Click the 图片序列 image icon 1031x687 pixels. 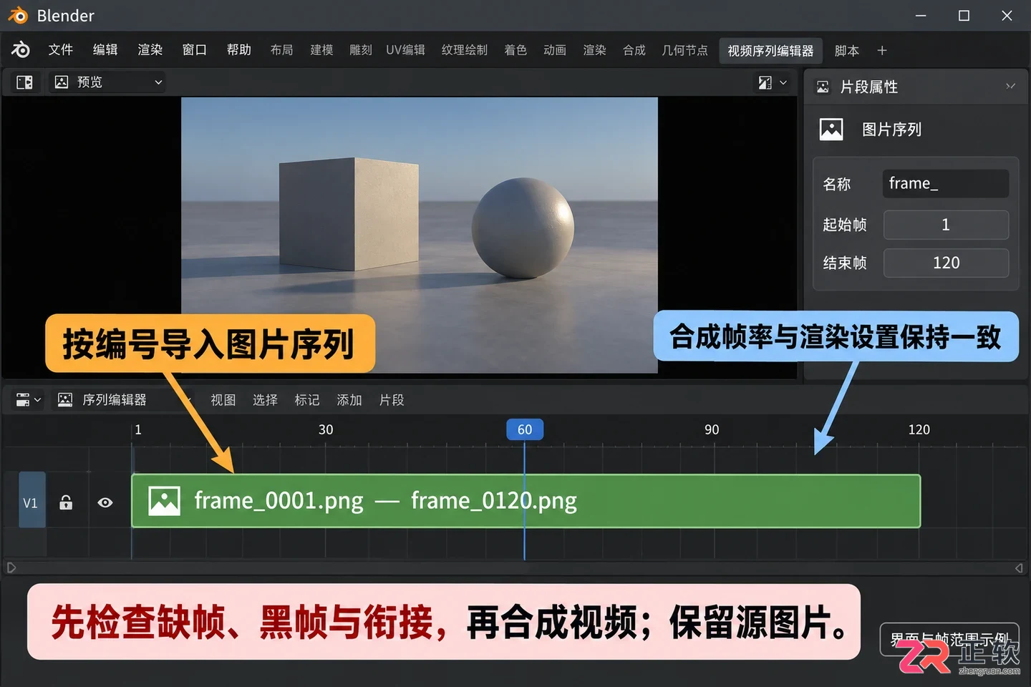(831, 130)
